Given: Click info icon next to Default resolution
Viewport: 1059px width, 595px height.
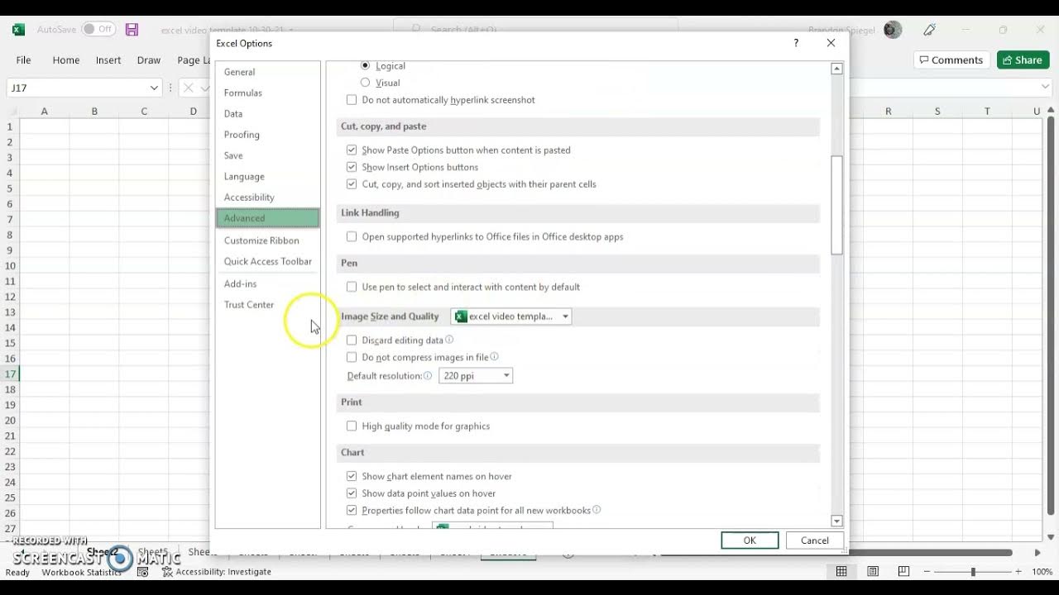Looking at the screenshot, I should click(428, 375).
